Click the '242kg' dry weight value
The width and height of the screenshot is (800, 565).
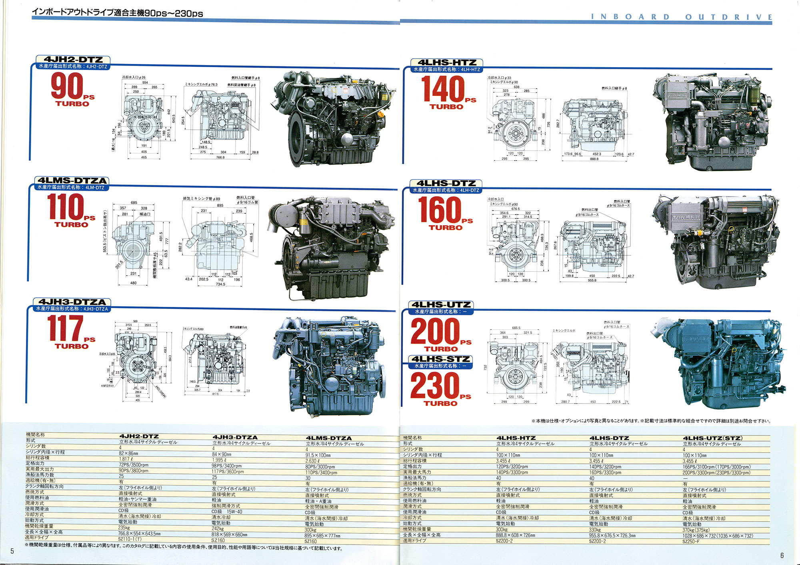218,528
